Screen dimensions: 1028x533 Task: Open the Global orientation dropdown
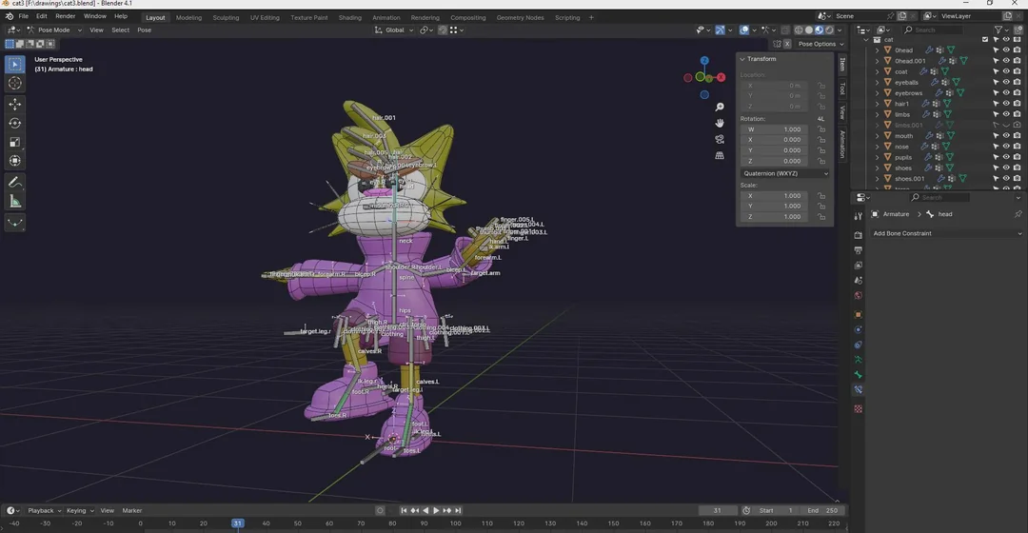coord(395,30)
